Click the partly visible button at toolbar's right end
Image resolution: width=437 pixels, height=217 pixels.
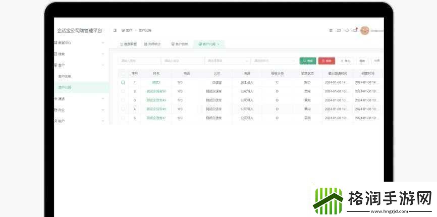pyautogui.click(x=377, y=61)
